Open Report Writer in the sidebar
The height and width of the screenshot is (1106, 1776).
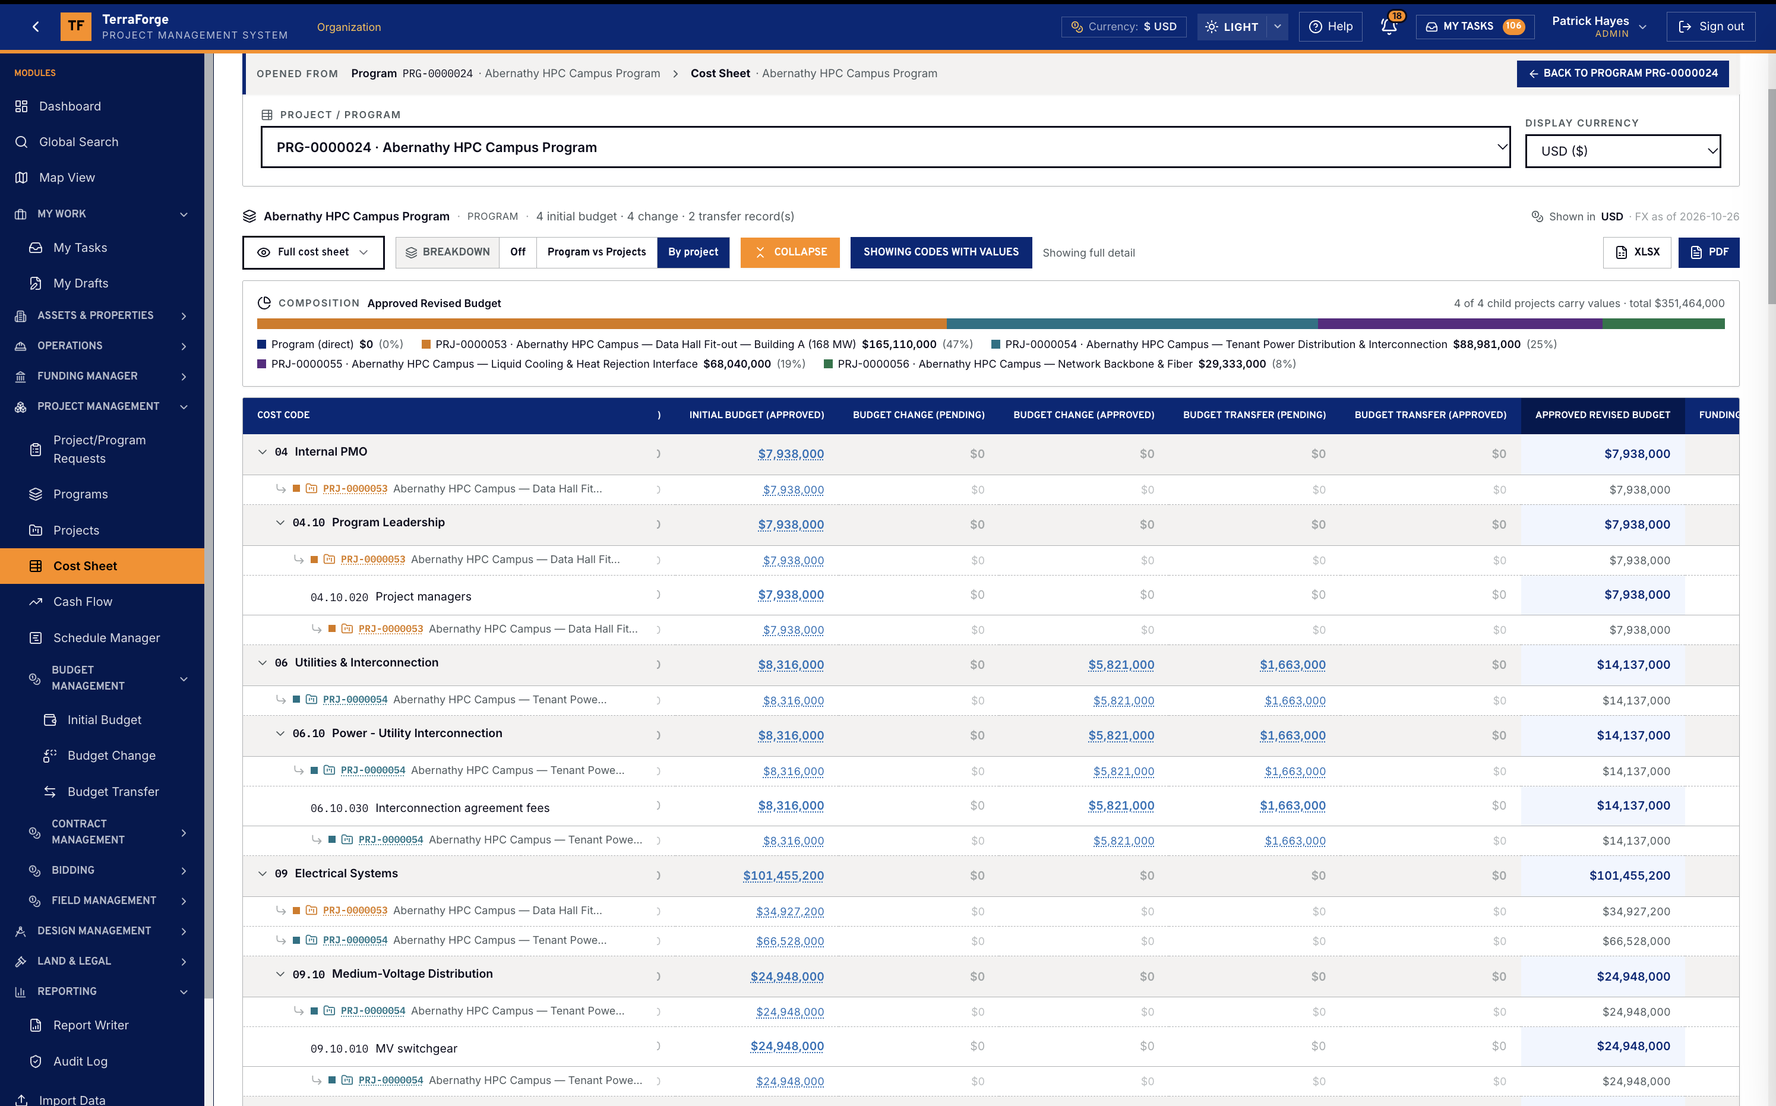pyautogui.click(x=102, y=1025)
